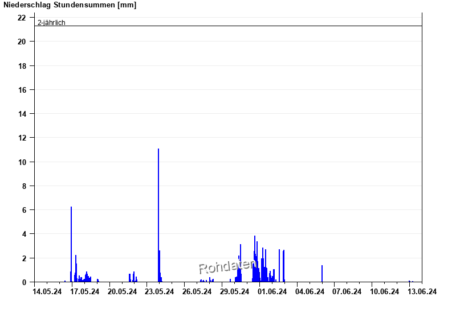Select the 01.06.24 axis date
The width and height of the screenshot is (456, 313).
[x=272, y=292]
